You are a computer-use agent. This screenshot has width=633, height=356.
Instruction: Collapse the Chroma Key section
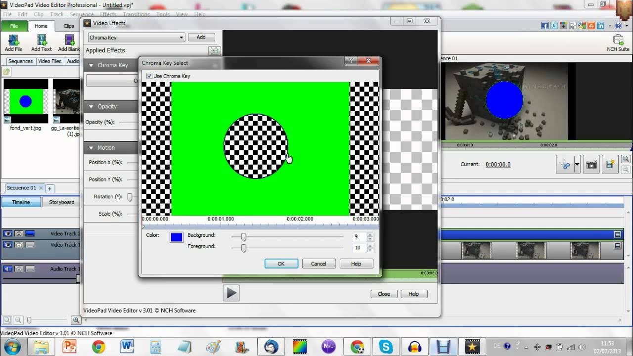[91, 65]
